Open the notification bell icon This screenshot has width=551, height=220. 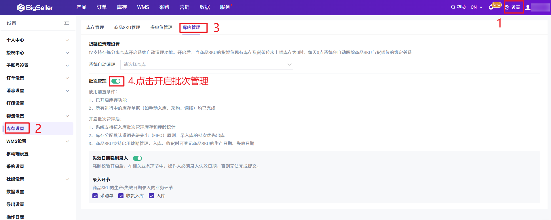[491, 7]
